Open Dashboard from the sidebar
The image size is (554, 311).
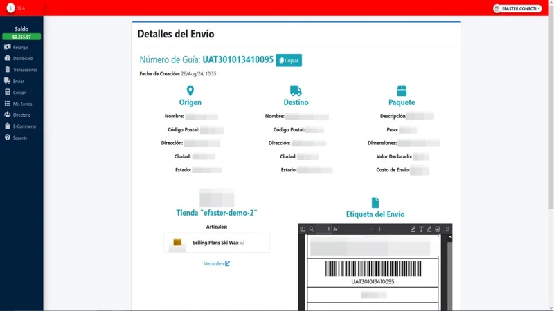(x=21, y=59)
